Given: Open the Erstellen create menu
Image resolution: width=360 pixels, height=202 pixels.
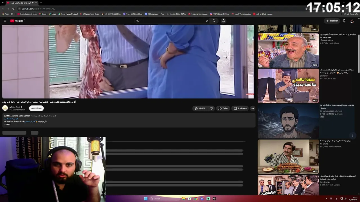Looking at the screenshot, I should tap(332, 21).
